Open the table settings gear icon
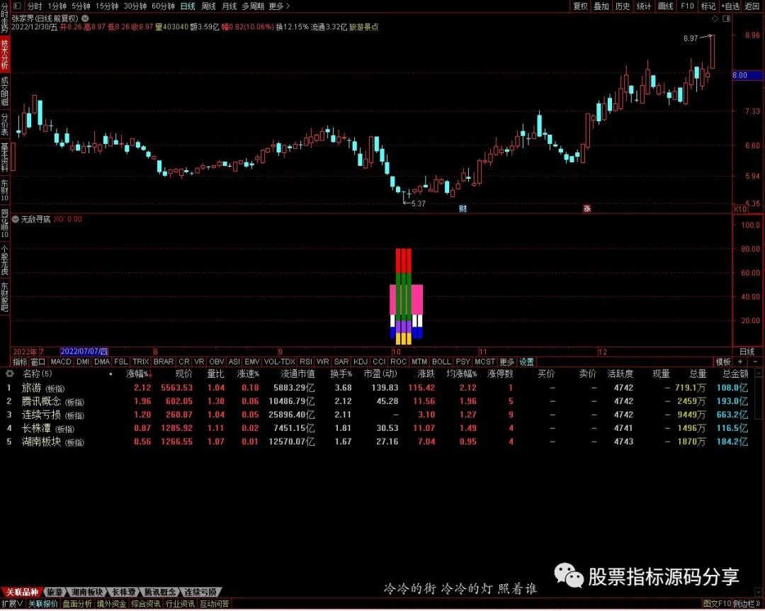Screen dimensions: 765x611 coord(9,374)
